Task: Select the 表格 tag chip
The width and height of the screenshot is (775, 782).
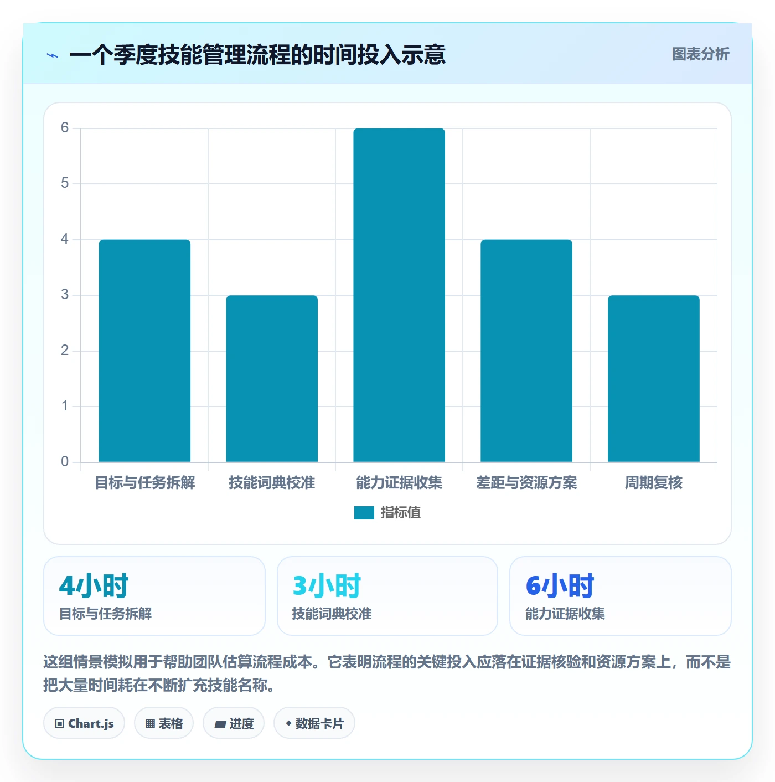Action: tap(164, 723)
